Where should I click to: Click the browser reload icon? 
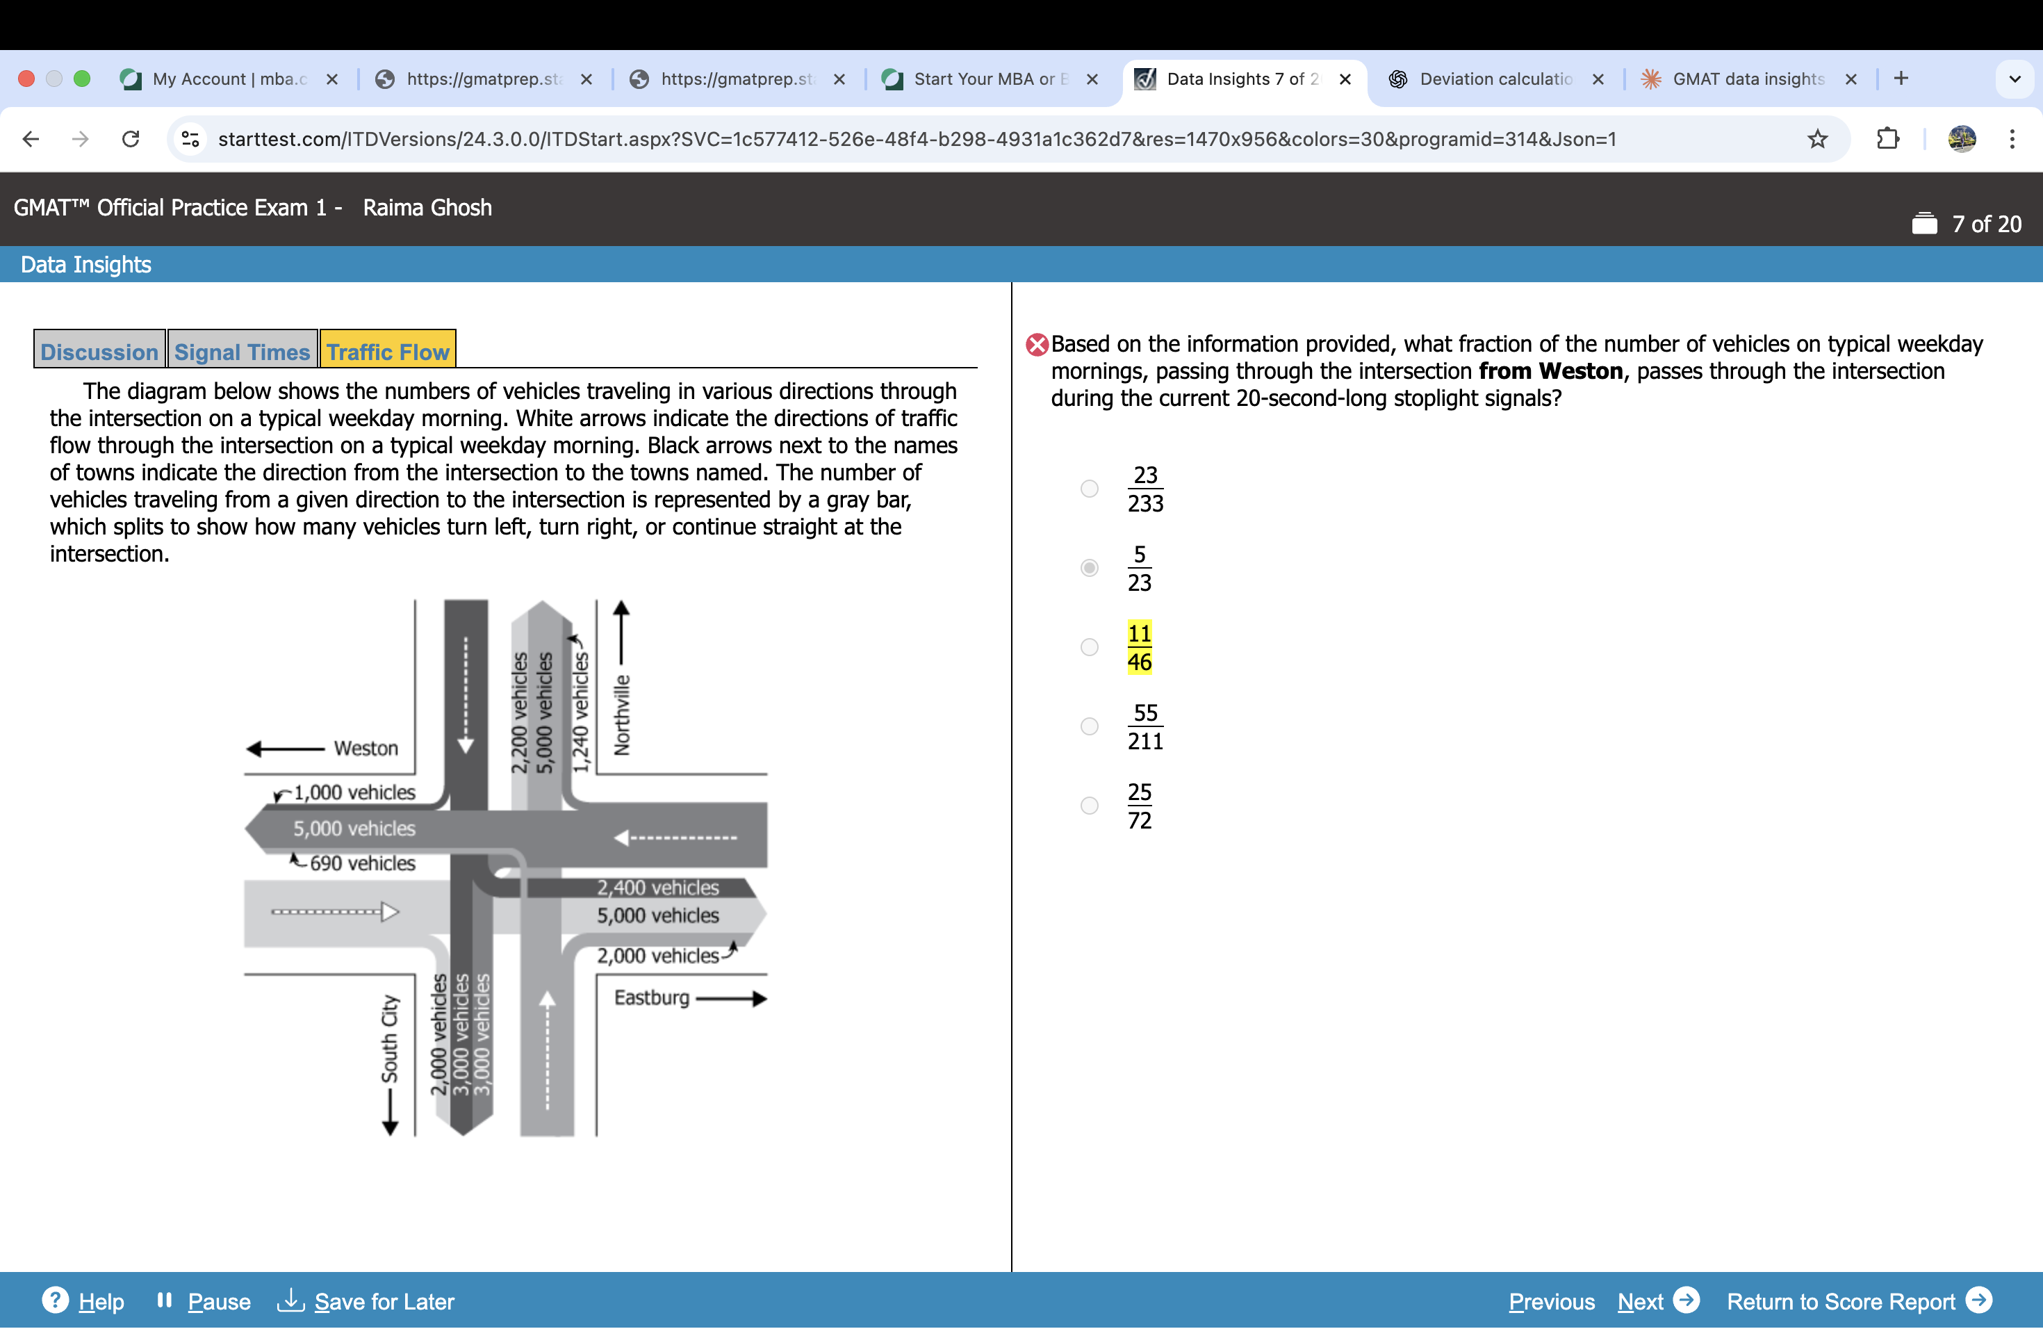pos(131,139)
